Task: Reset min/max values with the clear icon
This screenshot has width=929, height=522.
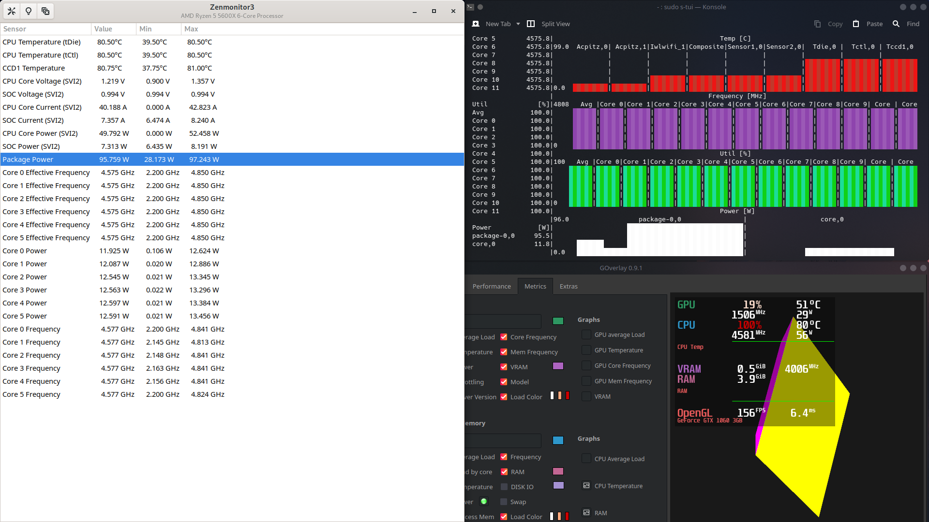Action: point(45,11)
